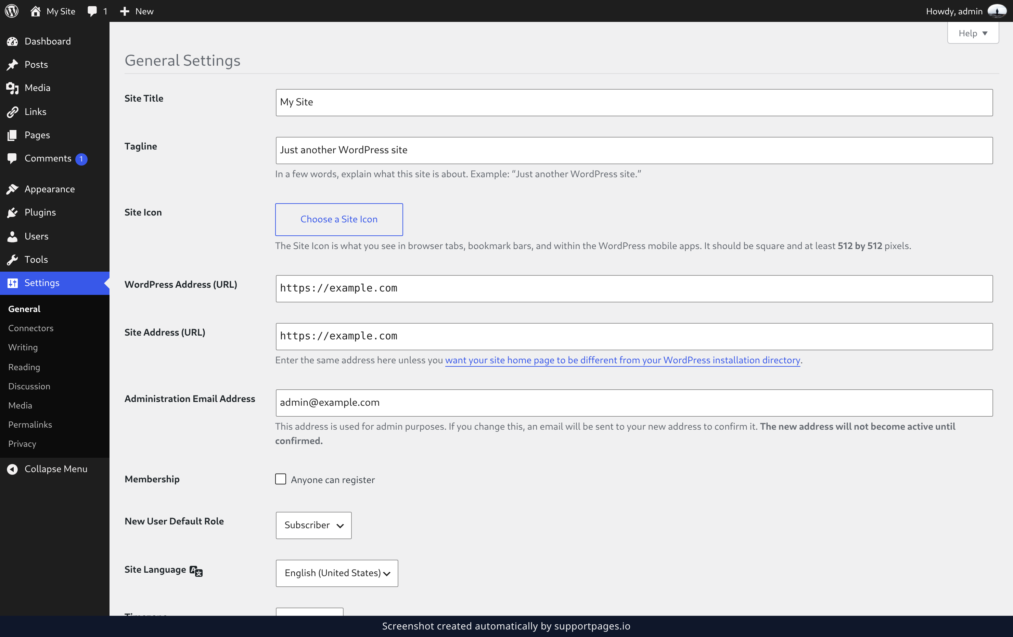The image size is (1013, 637).
Task: Click the plus icon next to New
Action: [125, 11]
